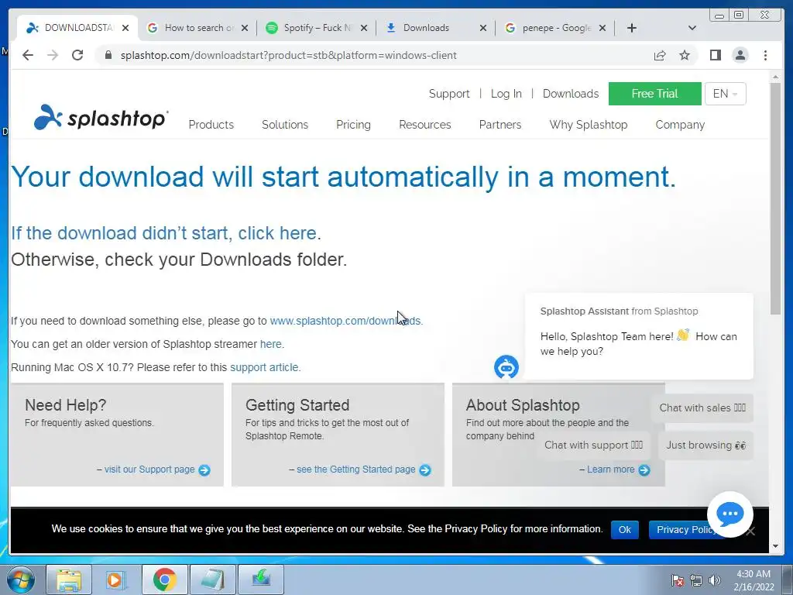The height and width of the screenshot is (595, 793).
Task: Open a new browser tab
Action: [632, 28]
